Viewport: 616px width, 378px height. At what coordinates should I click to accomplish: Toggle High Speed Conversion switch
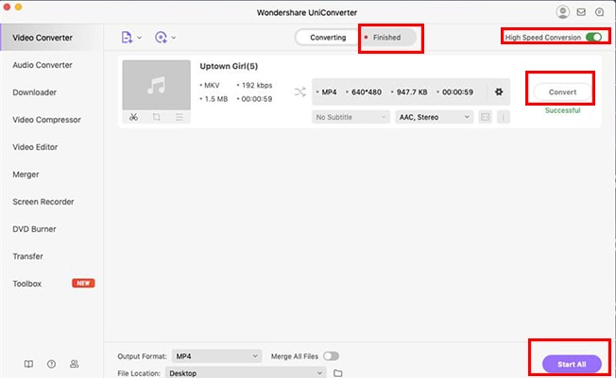593,38
